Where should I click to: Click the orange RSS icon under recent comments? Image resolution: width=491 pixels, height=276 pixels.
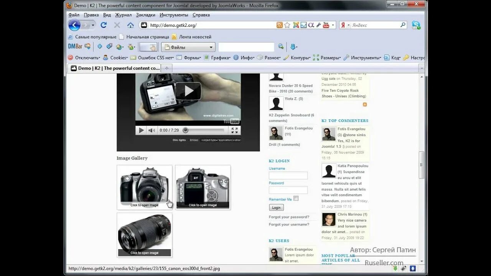pos(365,104)
